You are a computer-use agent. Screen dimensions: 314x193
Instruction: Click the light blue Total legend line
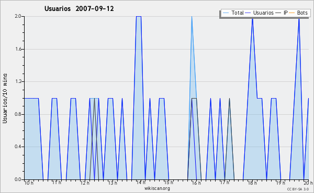pos(226,13)
